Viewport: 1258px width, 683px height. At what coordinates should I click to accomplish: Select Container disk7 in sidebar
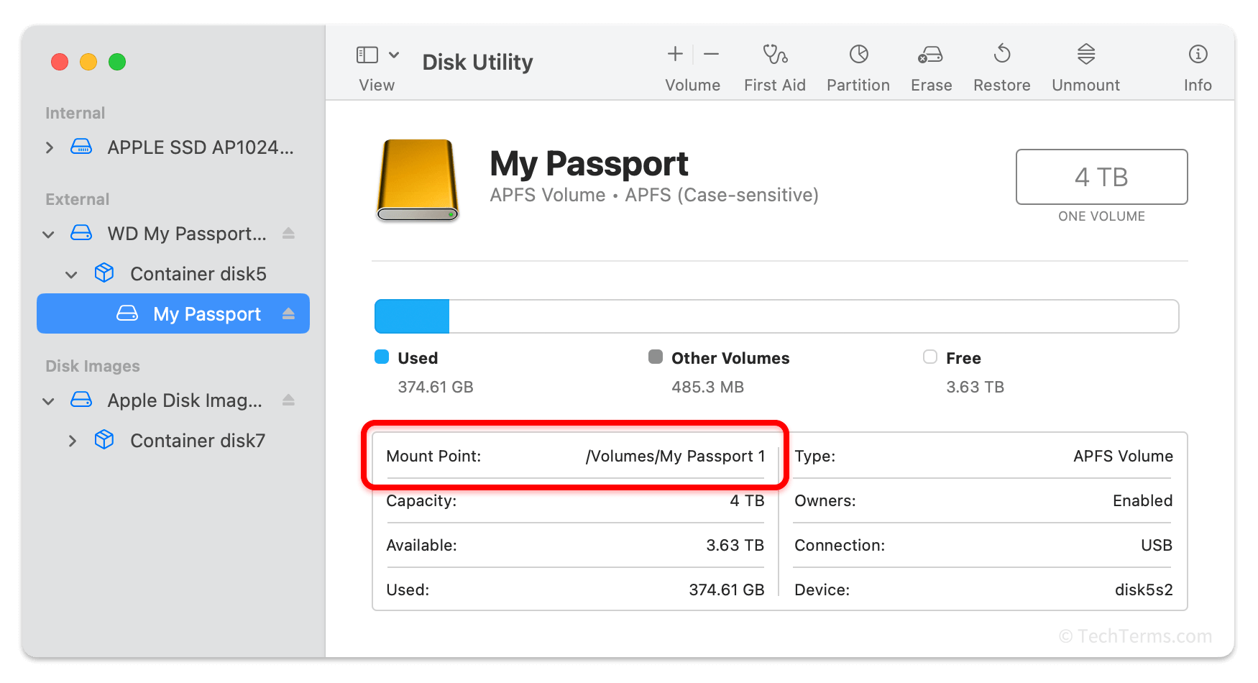pyautogui.click(x=173, y=441)
